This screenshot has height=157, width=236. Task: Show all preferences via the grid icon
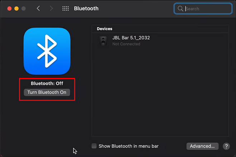click(66, 9)
